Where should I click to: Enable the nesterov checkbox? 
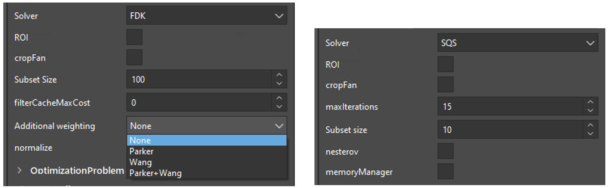(x=445, y=151)
